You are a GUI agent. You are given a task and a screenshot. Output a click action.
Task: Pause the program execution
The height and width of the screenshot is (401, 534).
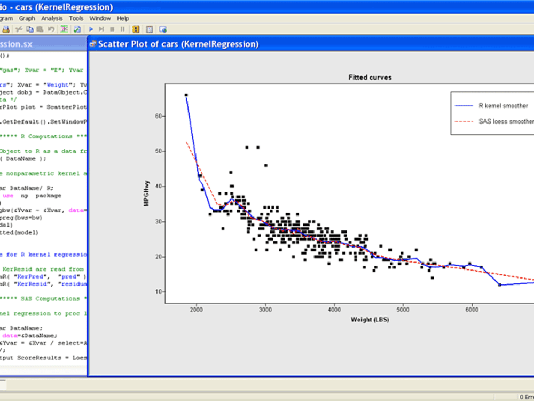coord(122,29)
